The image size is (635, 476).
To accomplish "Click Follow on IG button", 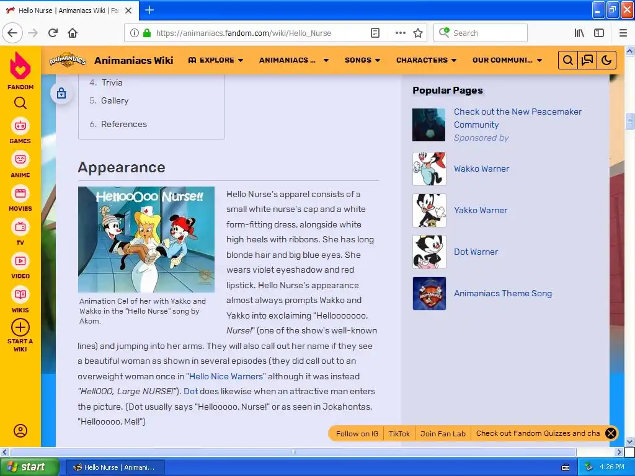I will click(x=357, y=433).
